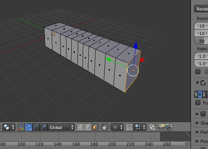This screenshot has height=149, width=208.
Task: Click the second Aspect 1.0 field
Action: pyautogui.click(x=201, y=64)
